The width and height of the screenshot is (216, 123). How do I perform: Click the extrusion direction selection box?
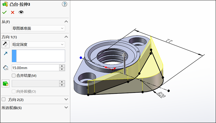point(38,56)
